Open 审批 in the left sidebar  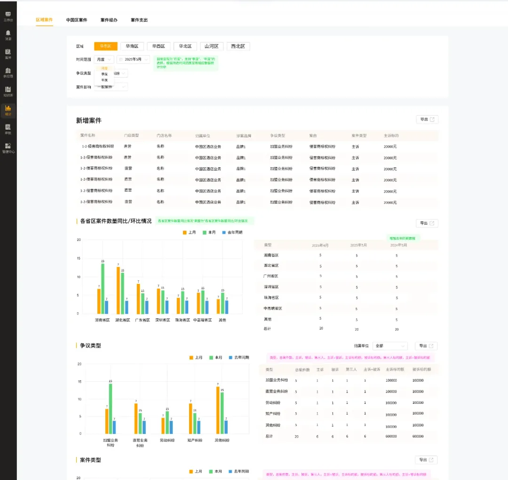8,129
